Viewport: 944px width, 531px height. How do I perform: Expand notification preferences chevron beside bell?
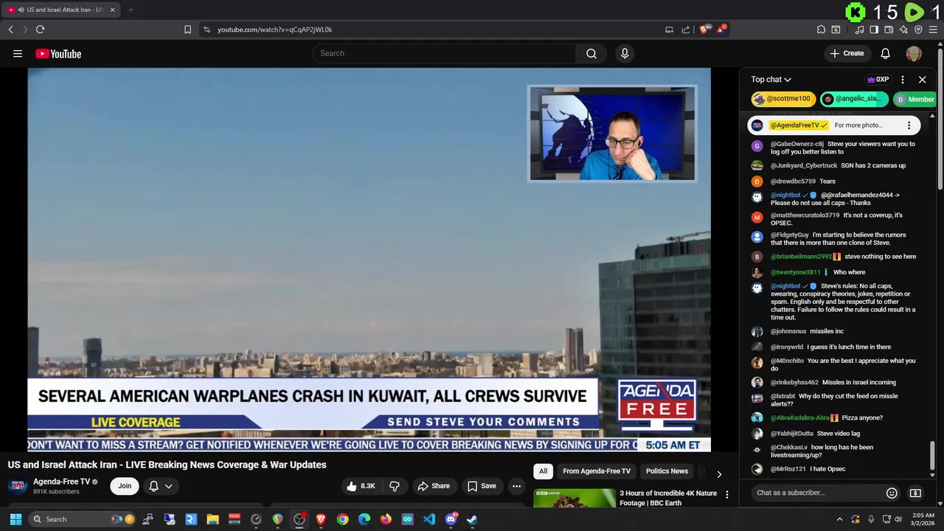(x=168, y=486)
